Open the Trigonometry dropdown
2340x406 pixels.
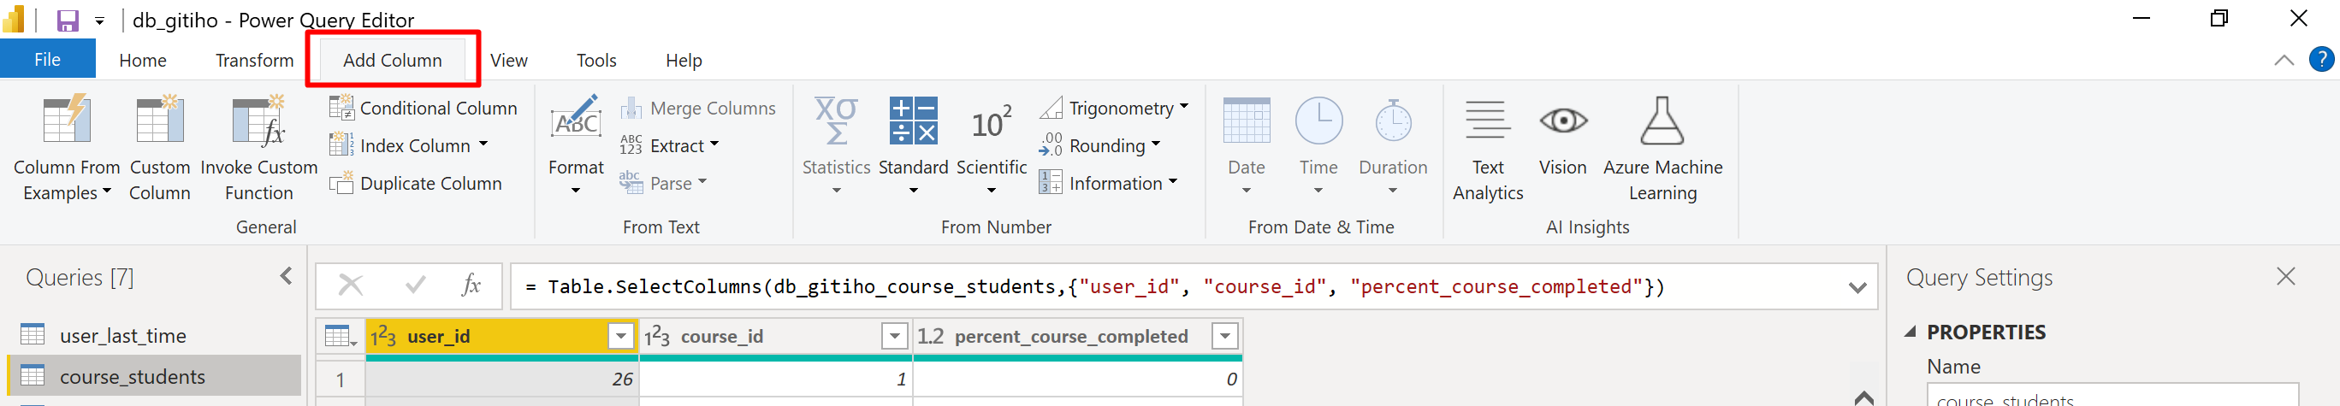[1114, 108]
